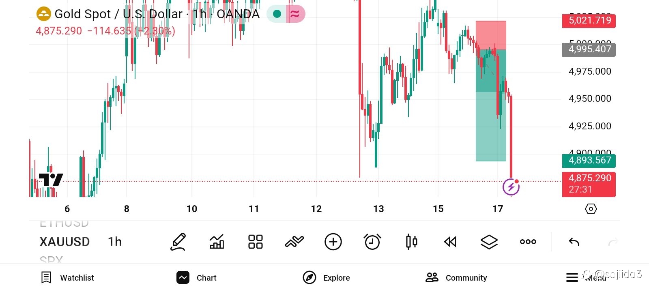
Task: Open the chart layout grid icon
Action: [256, 242]
